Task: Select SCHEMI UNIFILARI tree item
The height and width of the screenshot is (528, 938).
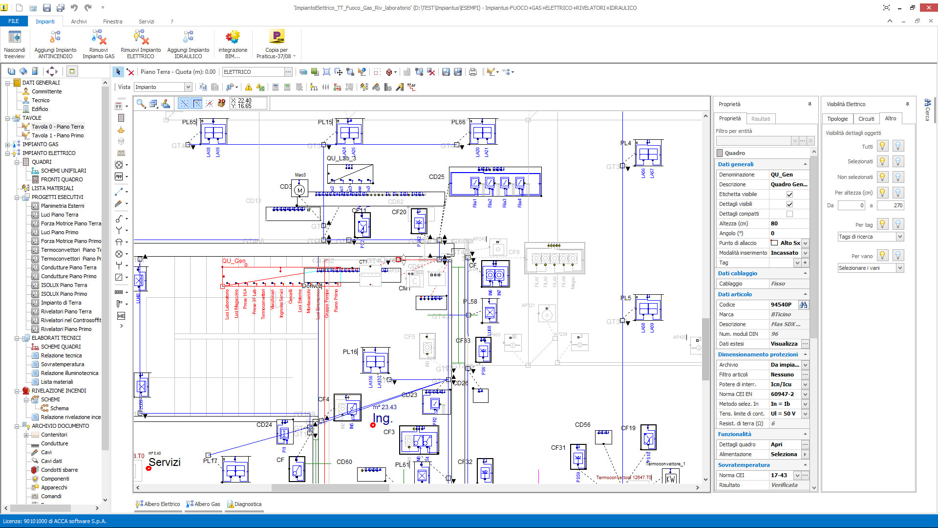Action: (x=64, y=171)
